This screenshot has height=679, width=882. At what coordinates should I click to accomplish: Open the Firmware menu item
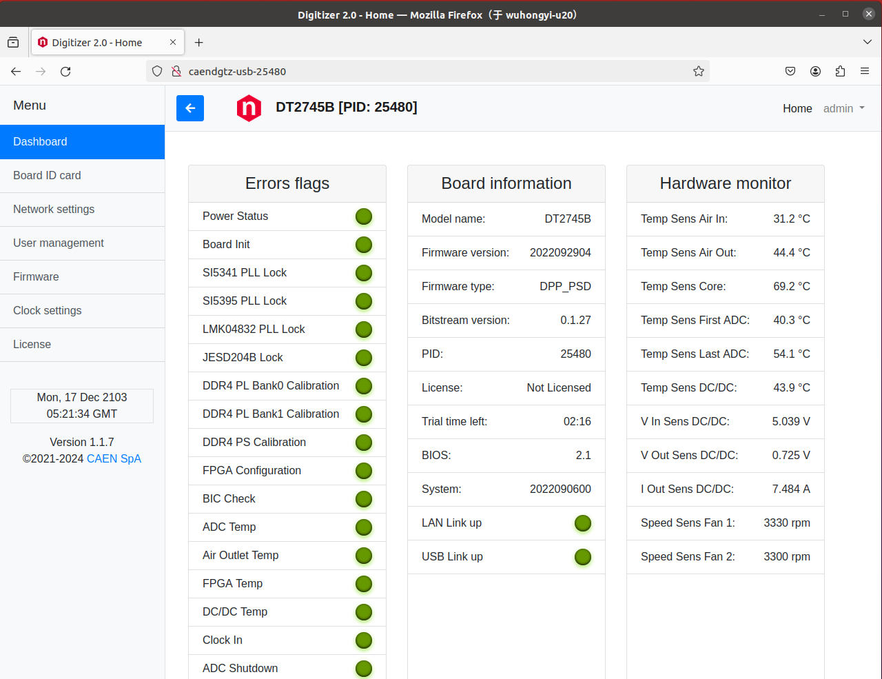coord(82,277)
